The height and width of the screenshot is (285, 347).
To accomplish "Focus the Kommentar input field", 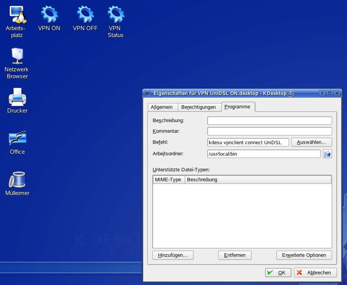I will (x=270, y=131).
